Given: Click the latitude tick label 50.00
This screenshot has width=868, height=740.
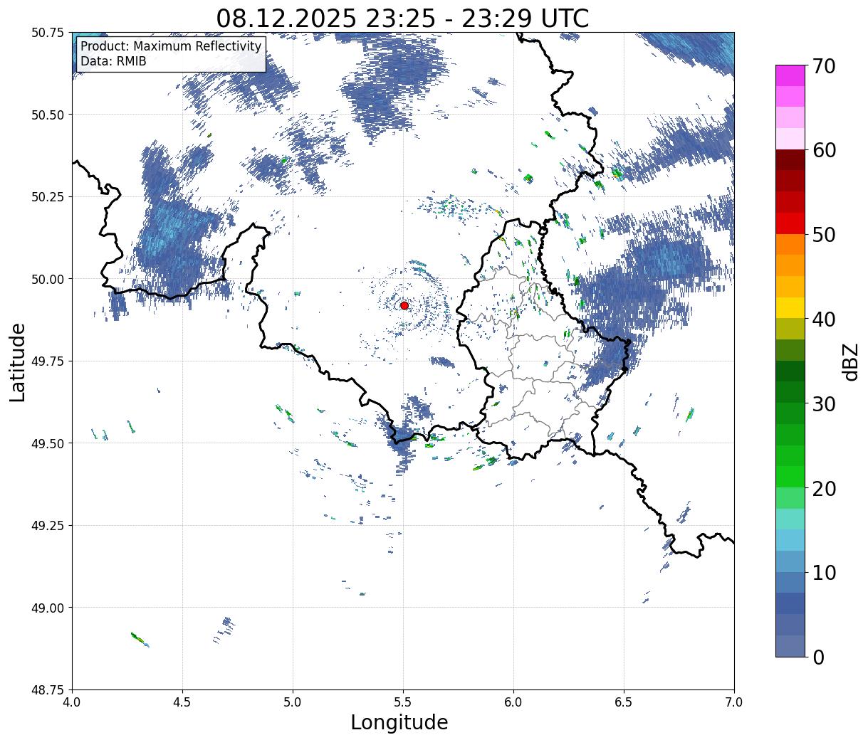Looking at the screenshot, I should pos(47,279).
